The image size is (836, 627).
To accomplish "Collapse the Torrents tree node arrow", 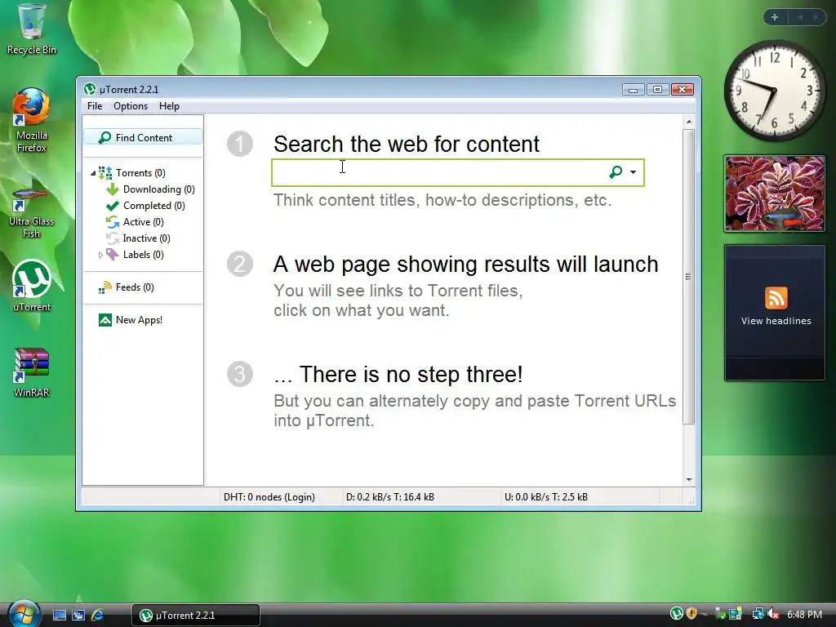I will point(93,173).
